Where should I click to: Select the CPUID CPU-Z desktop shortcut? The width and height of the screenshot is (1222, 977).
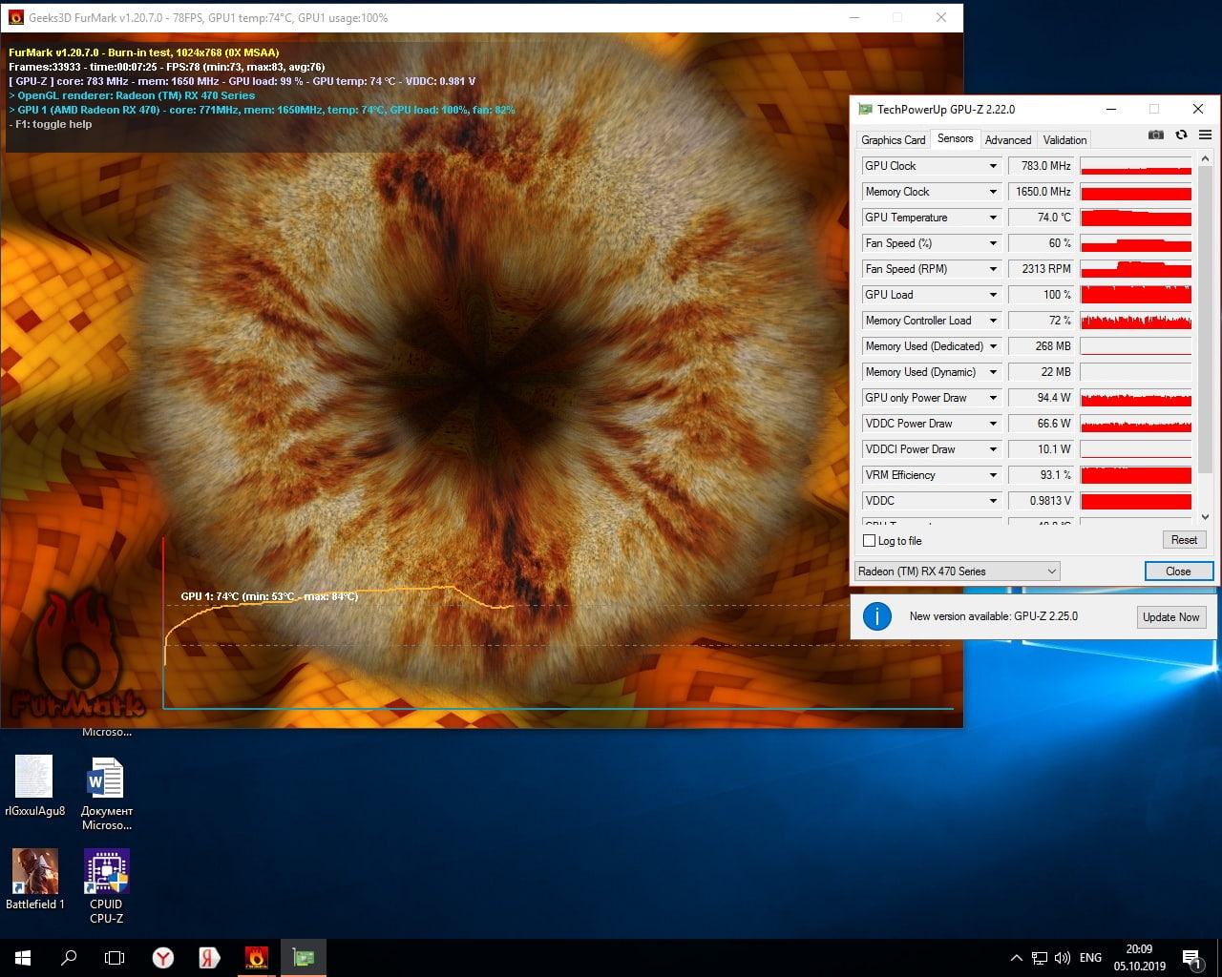click(107, 885)
